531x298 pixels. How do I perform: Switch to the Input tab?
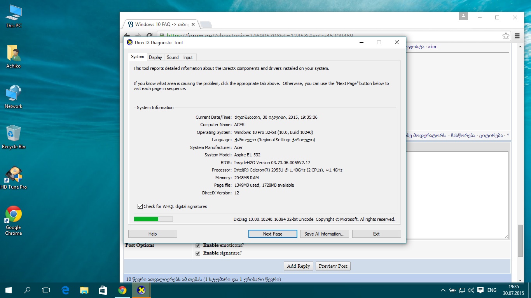pyautogui.click(x=188, y=57)
